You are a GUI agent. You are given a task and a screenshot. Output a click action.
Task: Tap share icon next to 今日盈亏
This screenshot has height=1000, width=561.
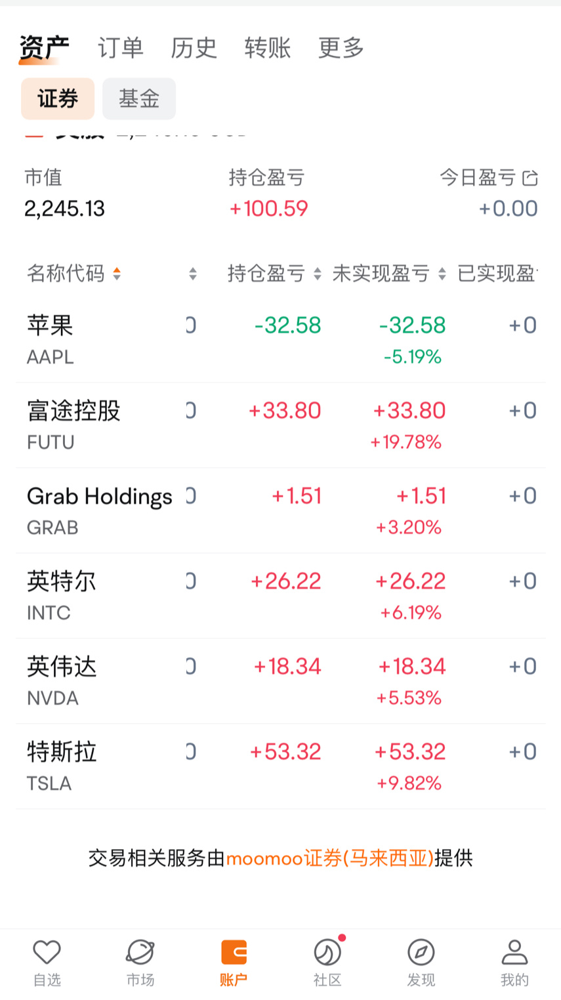click(x=530, y=178)
